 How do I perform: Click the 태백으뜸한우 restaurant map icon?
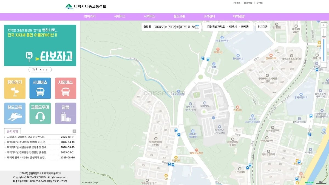196,150
